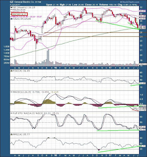Click the 1.50B volume axis label
The image size is (147, 157).
click(x=7, y=47)
